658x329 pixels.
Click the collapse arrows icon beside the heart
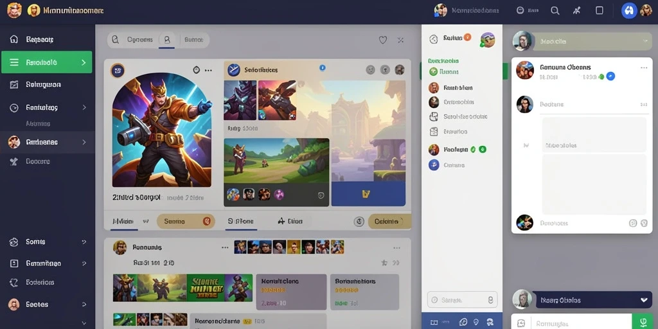point(401,40)
